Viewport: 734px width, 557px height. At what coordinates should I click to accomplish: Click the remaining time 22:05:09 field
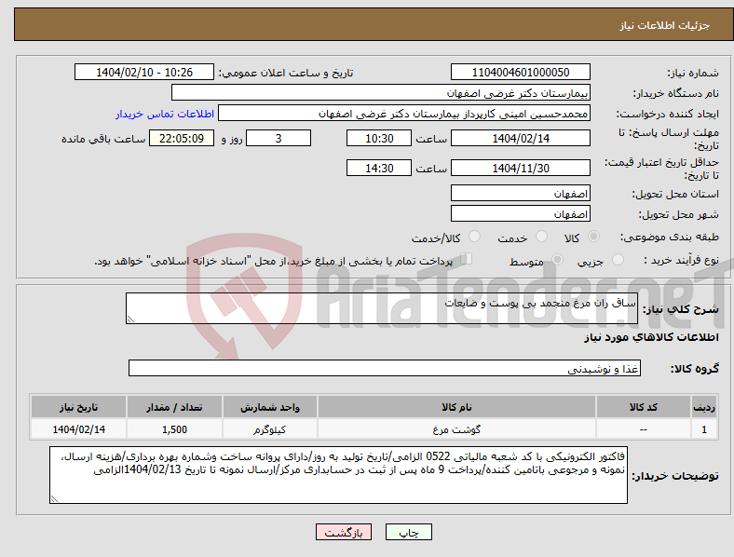coord(182,138)
